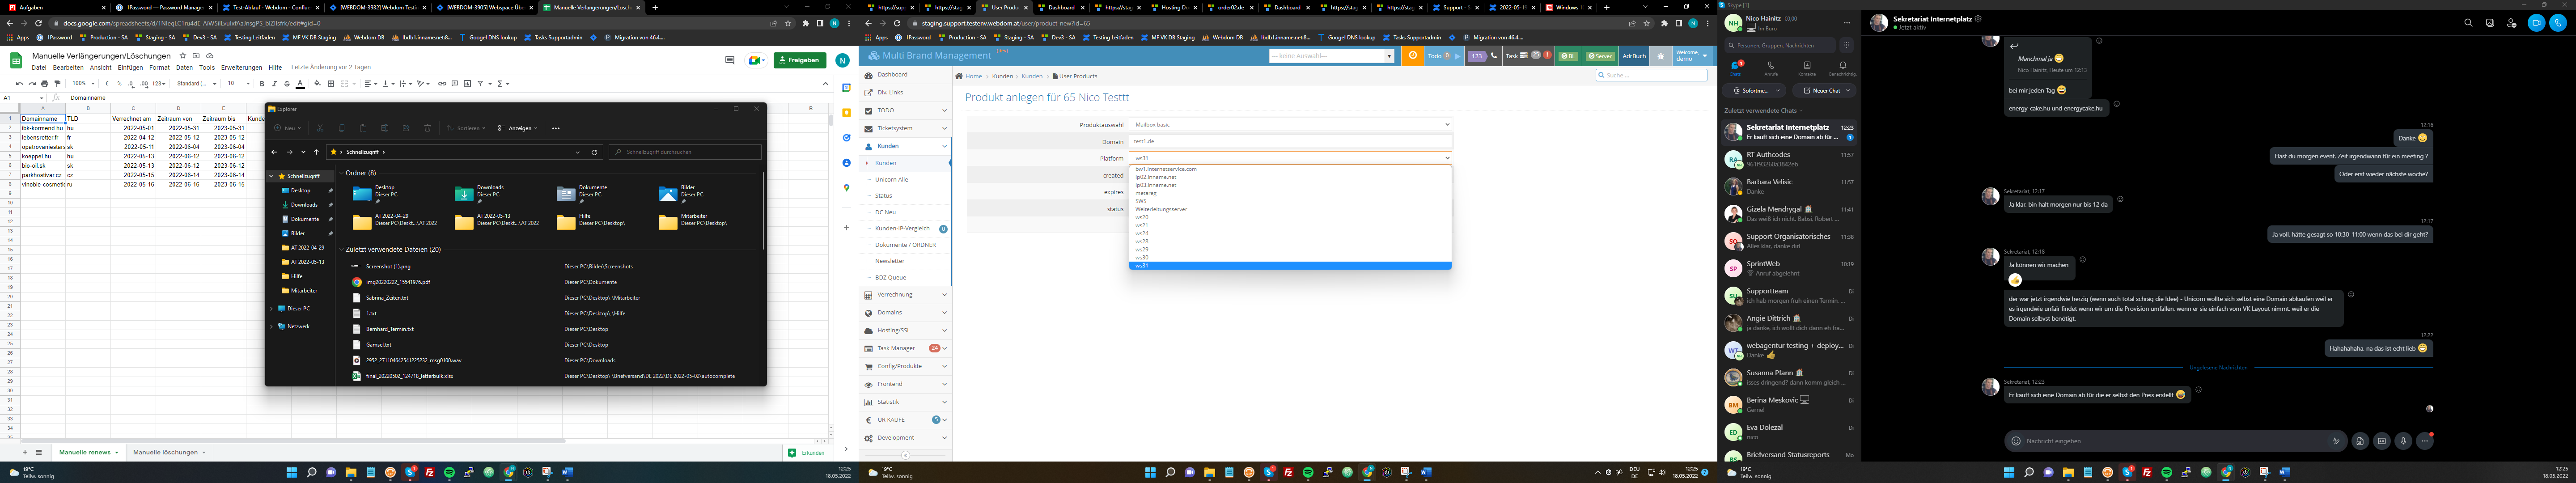Open the fill color picker in Sheets
The width and height of the screenshot is (2576, 483).
(317, 84)
